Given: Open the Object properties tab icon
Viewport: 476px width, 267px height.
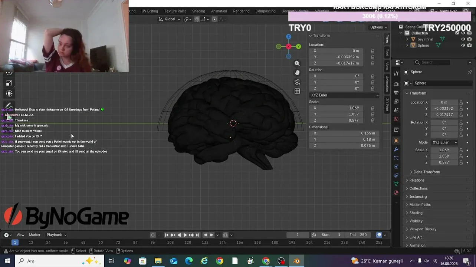Looking at the screenshot, I should point(396,141).
